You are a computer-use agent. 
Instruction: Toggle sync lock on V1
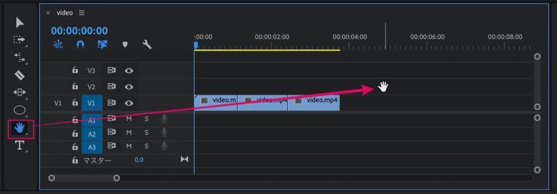(111, 103)
